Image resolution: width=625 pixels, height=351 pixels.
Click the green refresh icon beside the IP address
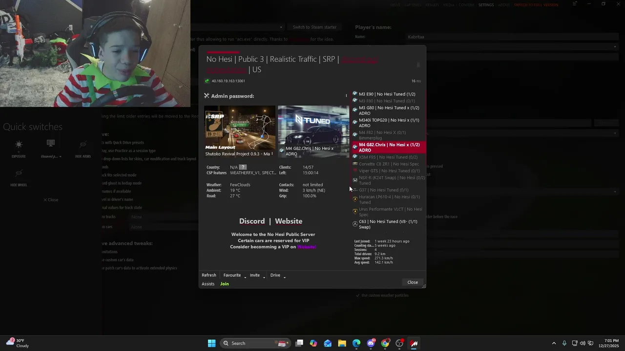pyautogui.click(x=207, y=81)
